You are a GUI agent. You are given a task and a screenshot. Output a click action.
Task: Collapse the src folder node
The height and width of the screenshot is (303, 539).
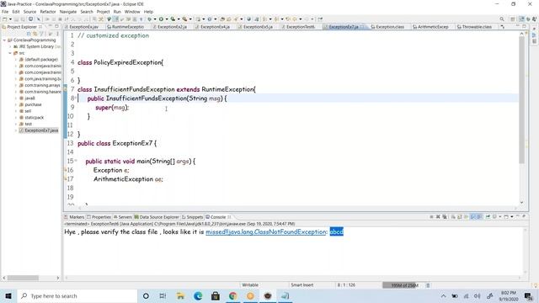[10, 53]
